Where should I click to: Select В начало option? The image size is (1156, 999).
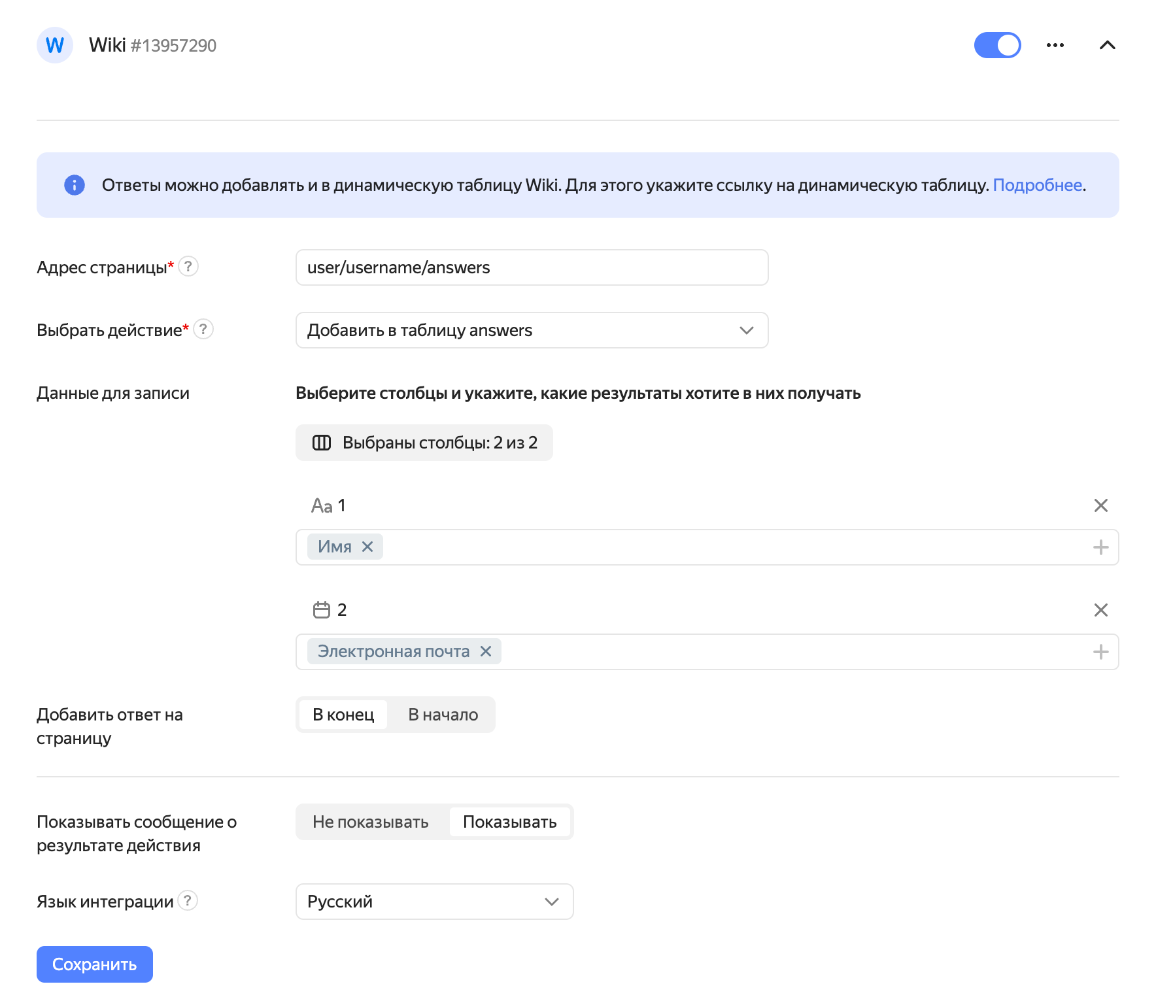443,715
